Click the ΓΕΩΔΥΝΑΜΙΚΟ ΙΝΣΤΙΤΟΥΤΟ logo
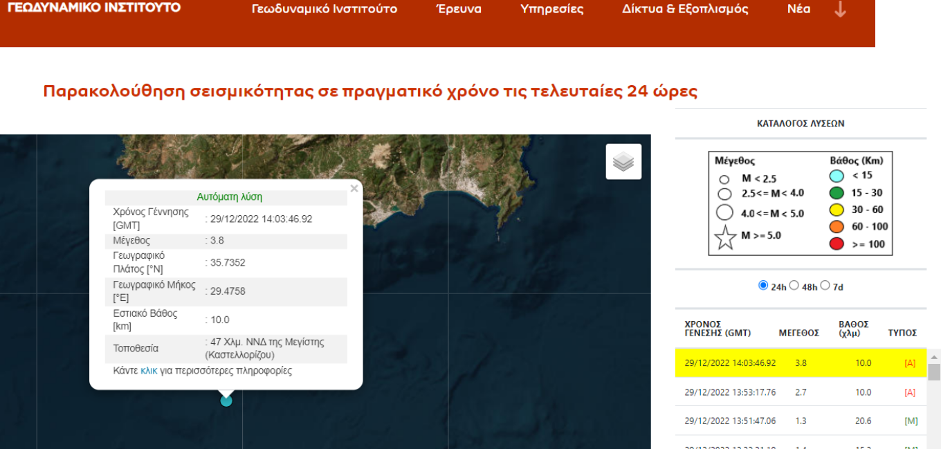The image size is (941, 449). [x=94, y=8]
